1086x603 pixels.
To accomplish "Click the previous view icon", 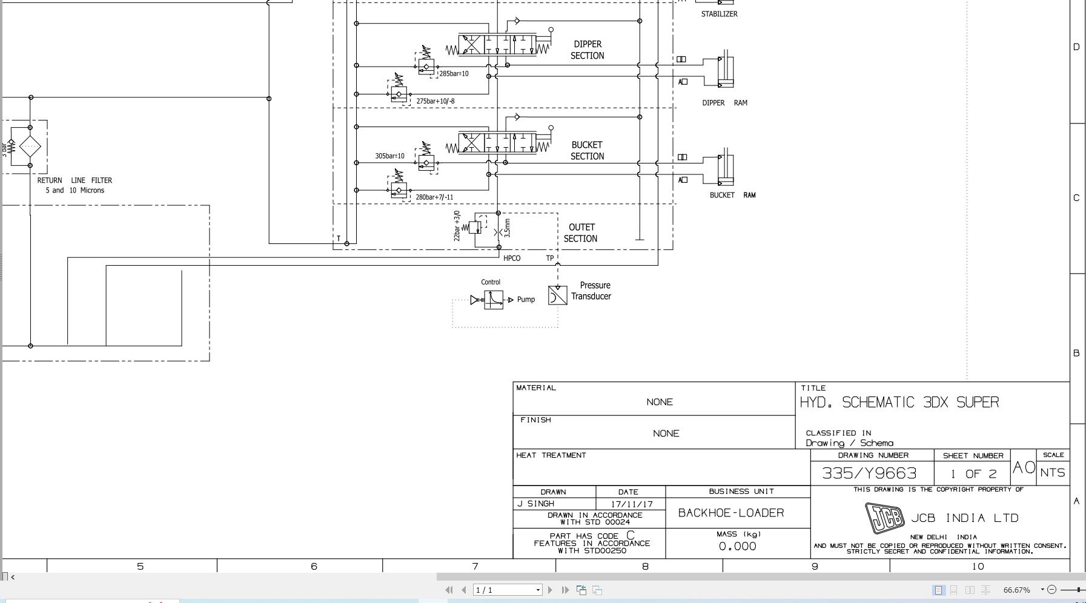I will coord(581,590).
